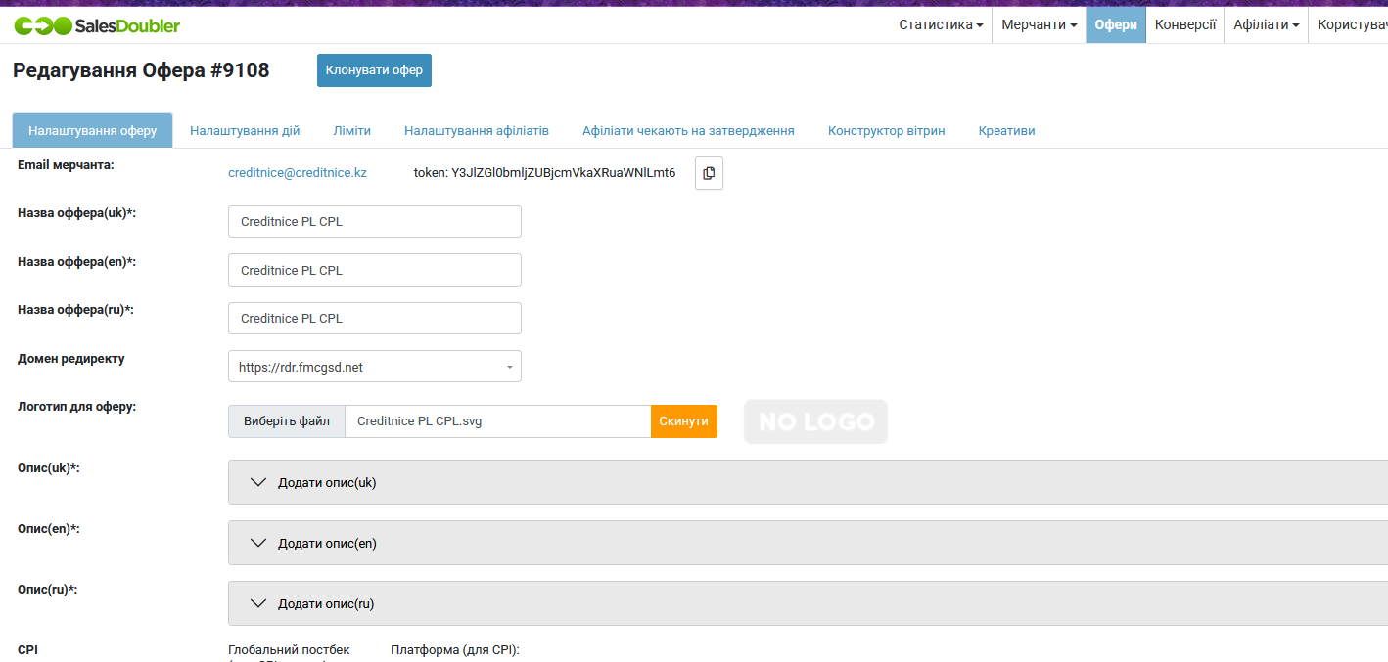1388x662 pixels.
Task: Click the SalesDoubler logo
Action: 97,25
